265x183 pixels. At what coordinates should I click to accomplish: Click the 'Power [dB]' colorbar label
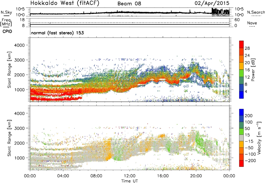click(253, 70)
